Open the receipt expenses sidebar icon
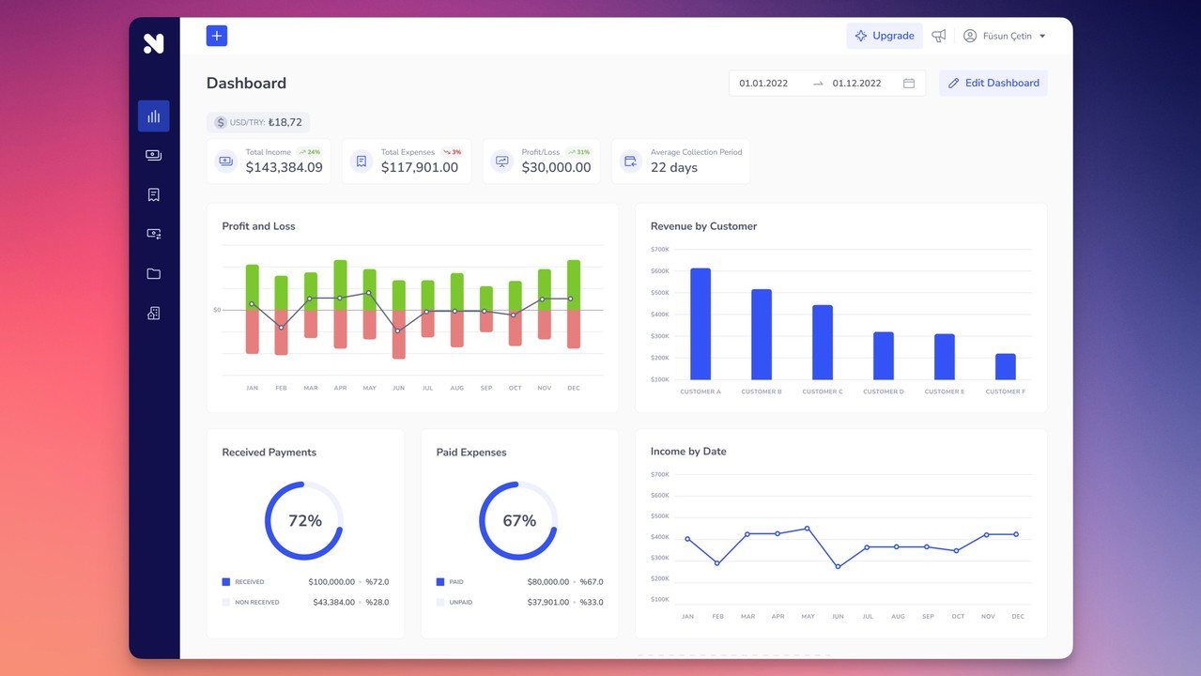1201x676 pixels. coord(153,194)
